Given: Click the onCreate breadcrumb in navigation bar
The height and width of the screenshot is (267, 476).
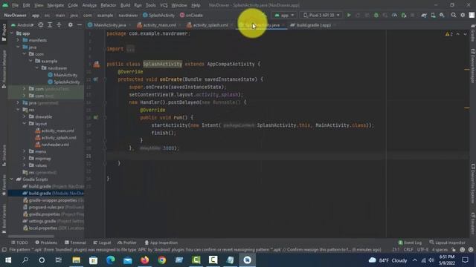Looking at the screenshot, I should 191,15.
